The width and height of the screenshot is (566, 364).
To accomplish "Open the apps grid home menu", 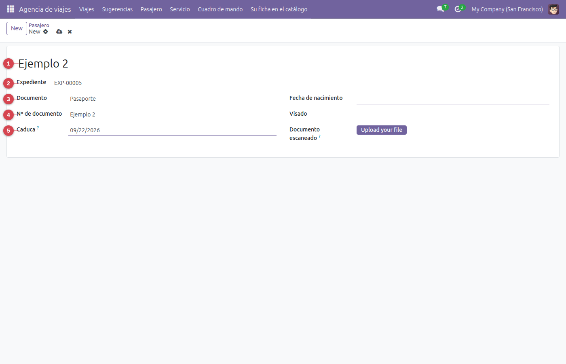I will point(11,9).
